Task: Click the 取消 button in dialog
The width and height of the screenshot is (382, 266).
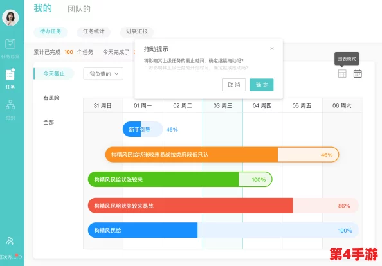Action: (233, 85)
